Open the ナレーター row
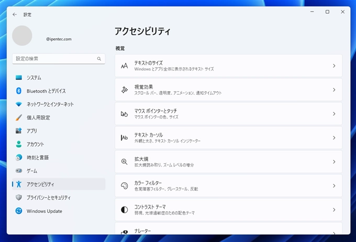Screen dimensions: 356x242 pyautogui.click(x=228, y=228)
